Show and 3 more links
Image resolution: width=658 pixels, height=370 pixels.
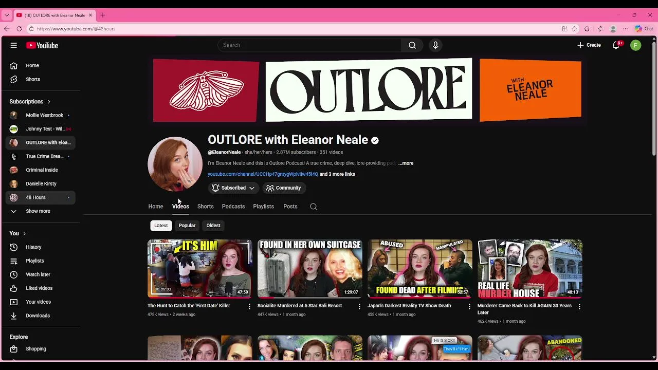pos(337,174)
